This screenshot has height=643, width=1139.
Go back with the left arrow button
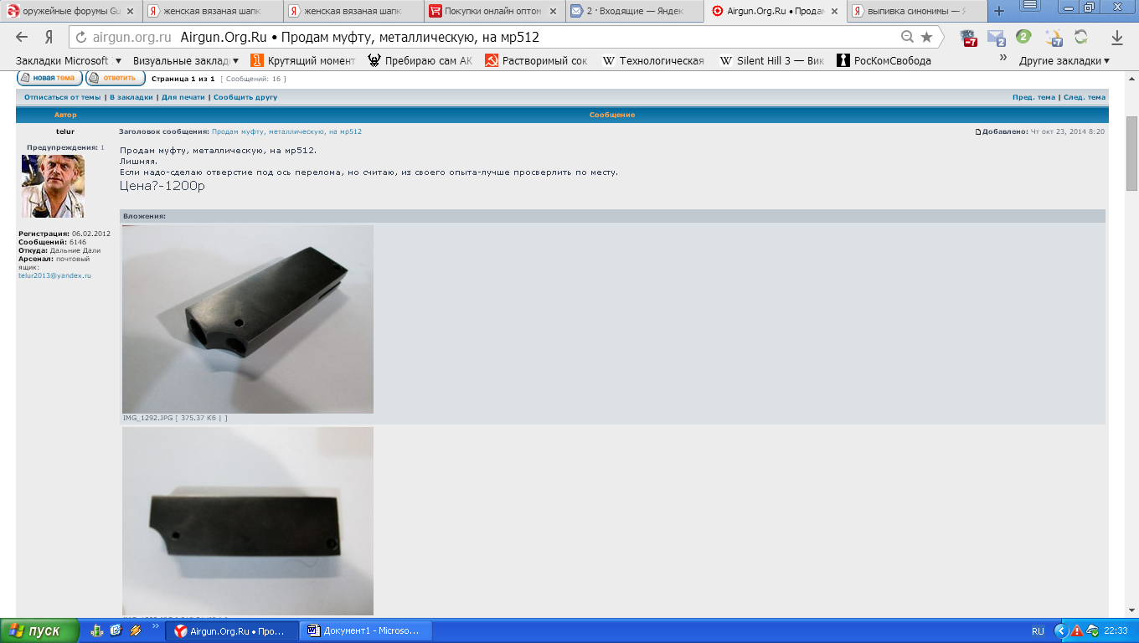[23, 38]
